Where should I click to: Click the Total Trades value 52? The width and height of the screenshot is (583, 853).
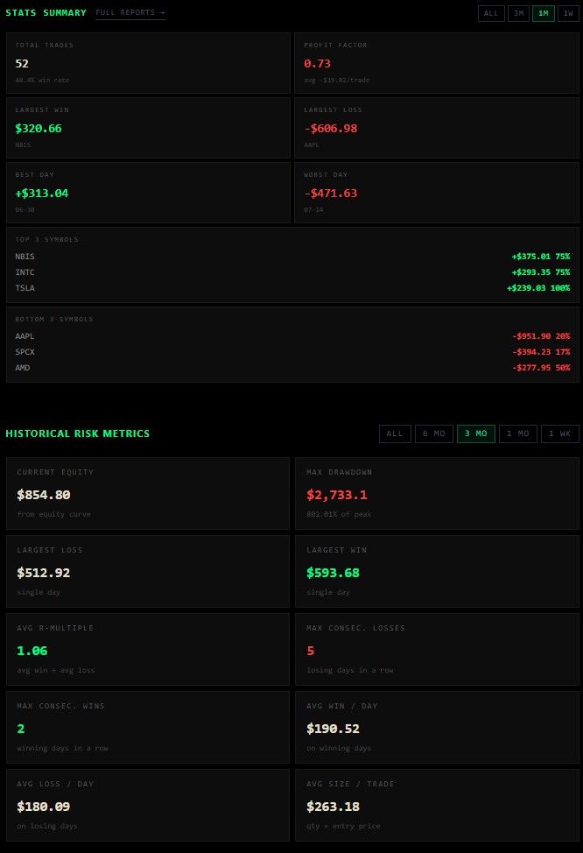(22, 64)
